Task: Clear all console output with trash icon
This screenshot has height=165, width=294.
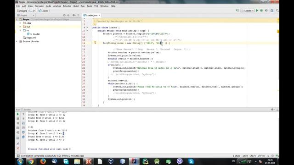Action: [23, 137]
